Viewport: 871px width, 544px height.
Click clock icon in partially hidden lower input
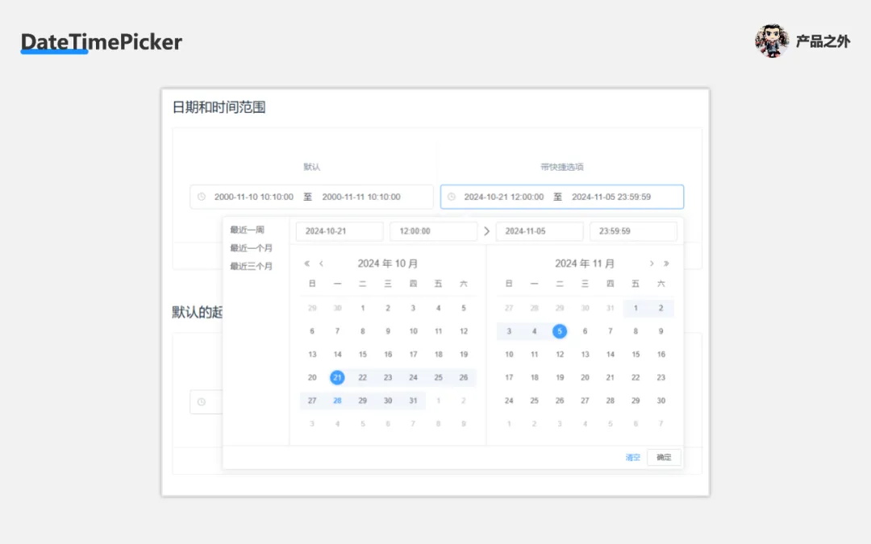[x=202, y=402]
